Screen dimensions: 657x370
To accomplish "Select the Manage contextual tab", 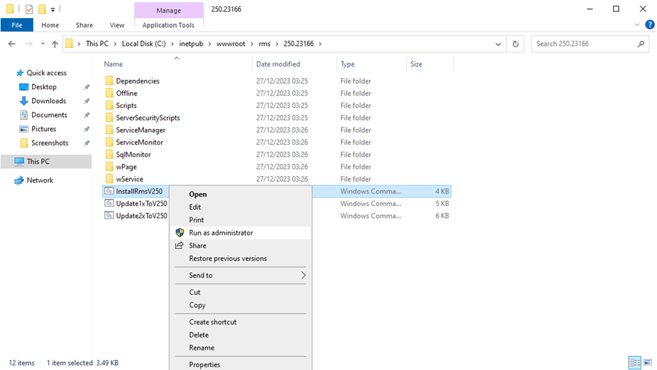I will pyautogui.click(x=169, y=10).
